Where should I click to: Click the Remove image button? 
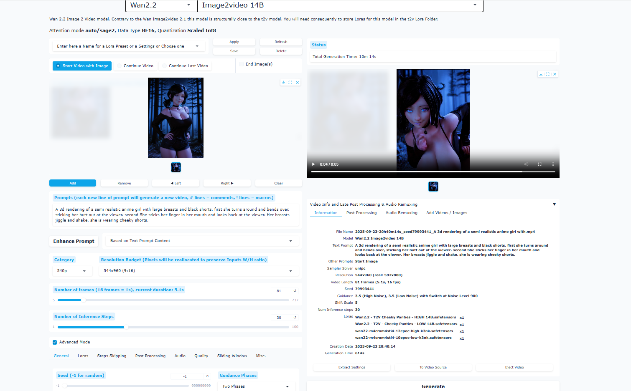(124, 183)
